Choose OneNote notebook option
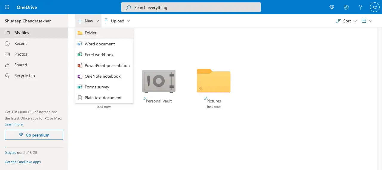 pyautogui.click(x=103, y=76)
